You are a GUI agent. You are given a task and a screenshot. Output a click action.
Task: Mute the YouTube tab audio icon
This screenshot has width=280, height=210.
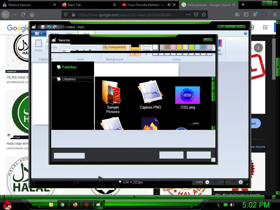pos(169,5)
